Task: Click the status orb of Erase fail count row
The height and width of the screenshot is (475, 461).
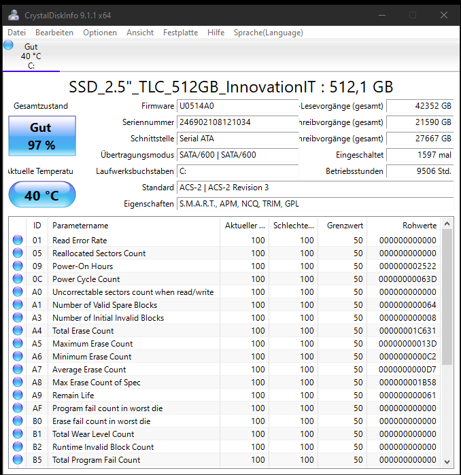Action: point(18,421)
